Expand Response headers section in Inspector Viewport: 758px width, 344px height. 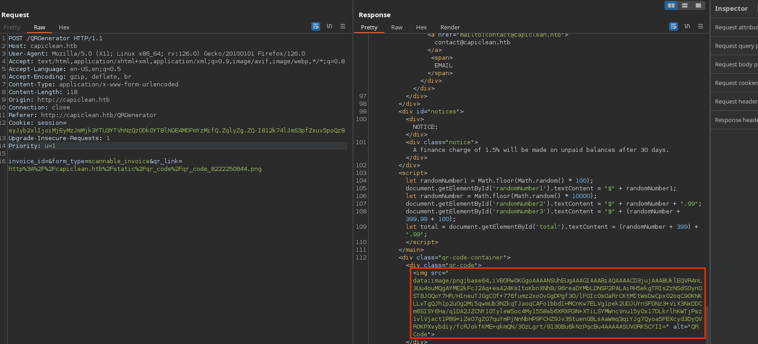[x=735, y=120]
